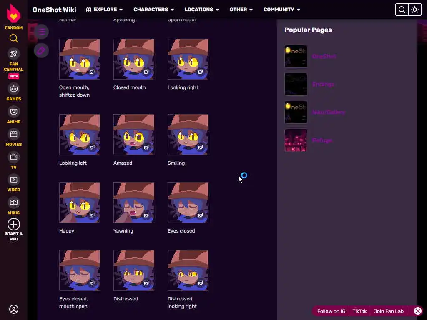This screenshot has height=320, width=427.
Task: Expand the Community menu
Action: coord(281,10)
